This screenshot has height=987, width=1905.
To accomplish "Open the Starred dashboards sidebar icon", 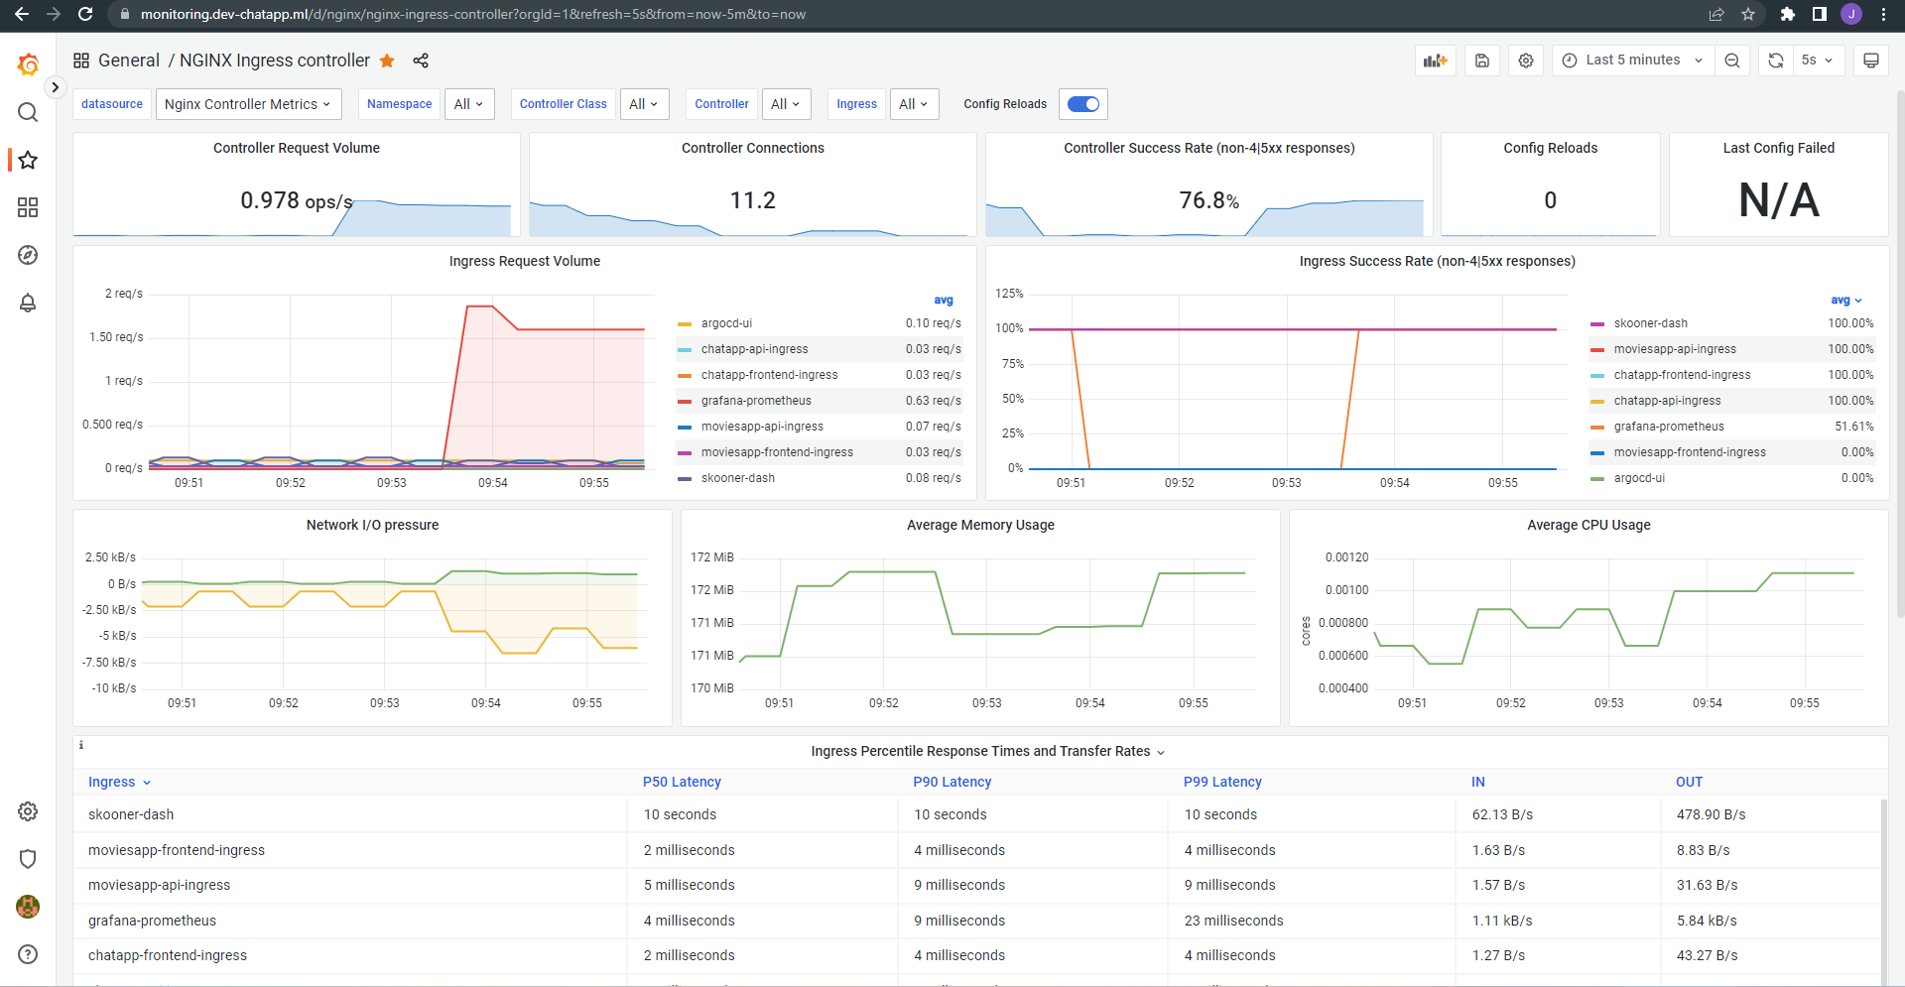I will [28, 160].
